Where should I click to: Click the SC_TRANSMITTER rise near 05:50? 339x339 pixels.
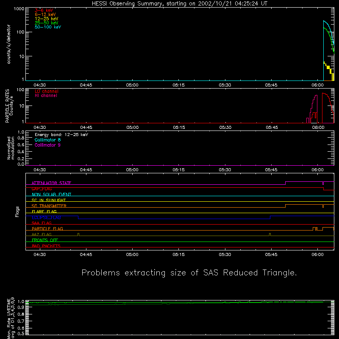pos(285,206)
